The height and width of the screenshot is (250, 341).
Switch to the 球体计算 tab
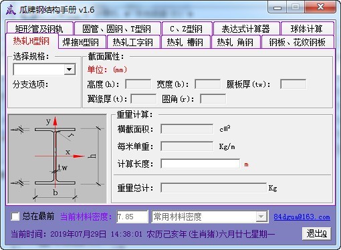click(308, 28)
